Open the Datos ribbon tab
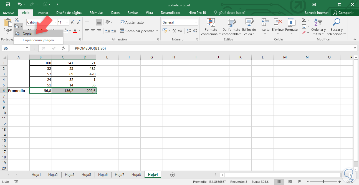The width and height of the screenshot is (359, 185). pyautogui.click(x=115, y=13)
